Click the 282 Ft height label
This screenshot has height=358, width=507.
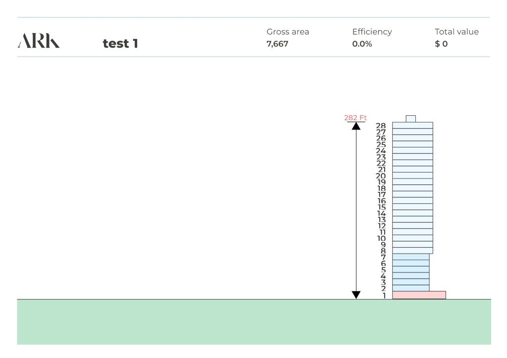click(355, 118)
